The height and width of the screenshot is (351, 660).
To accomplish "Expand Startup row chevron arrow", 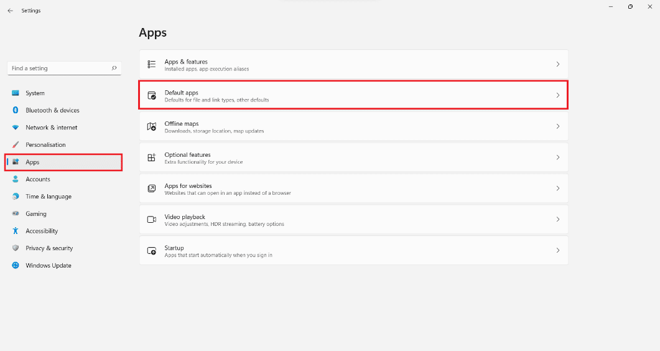I will (x=557, y=250).
